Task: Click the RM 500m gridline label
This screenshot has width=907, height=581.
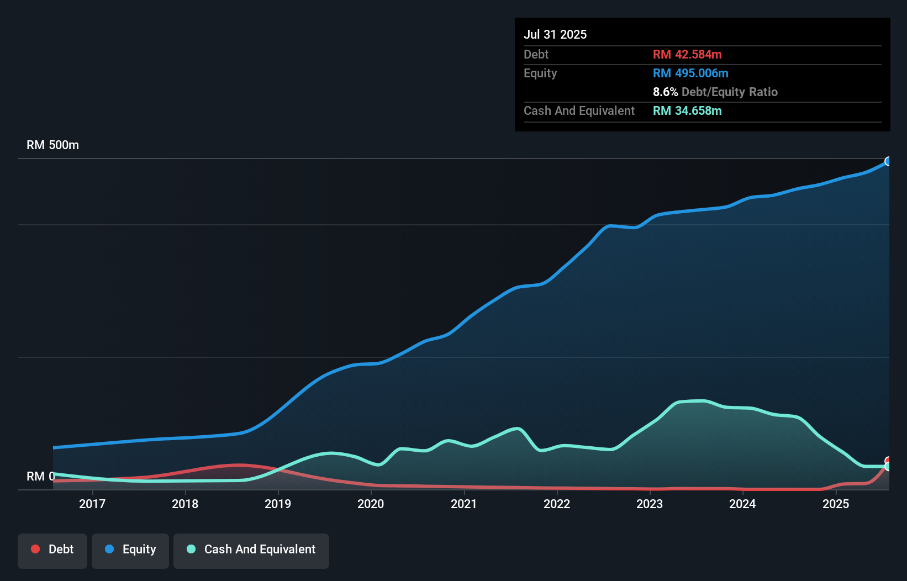Action: [x=52, y=145]
